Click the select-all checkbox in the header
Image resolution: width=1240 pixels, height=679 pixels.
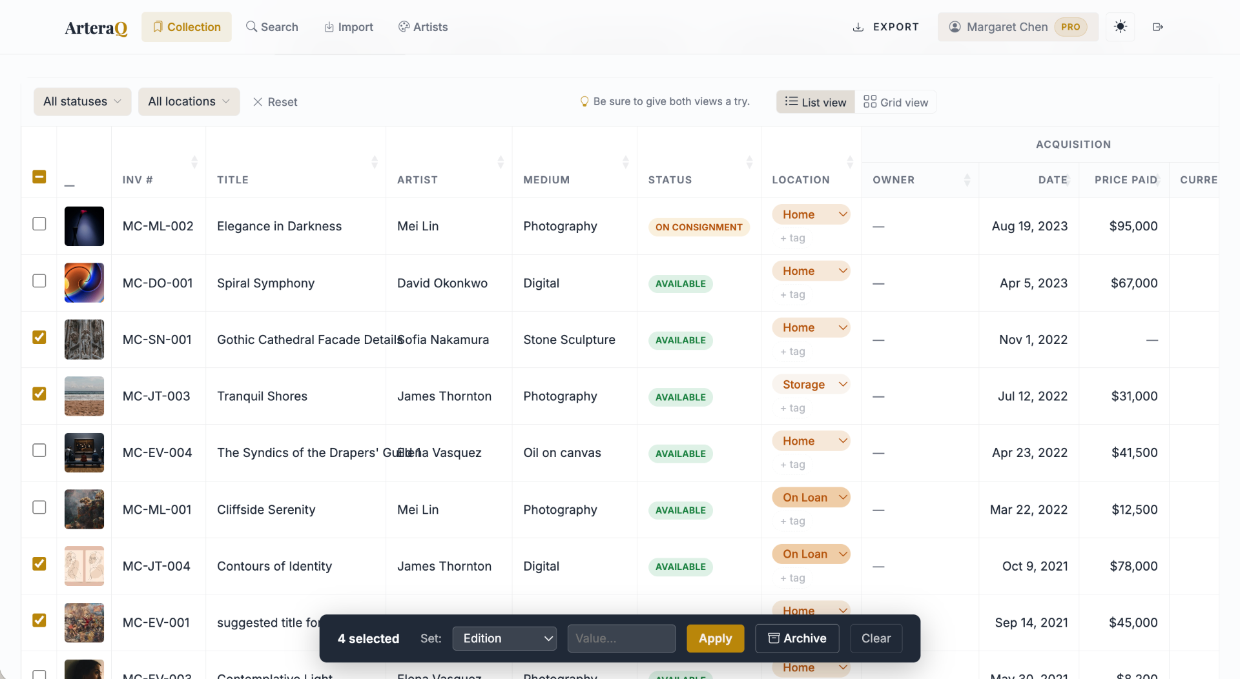pyautogui.click(x=39, y=176)
